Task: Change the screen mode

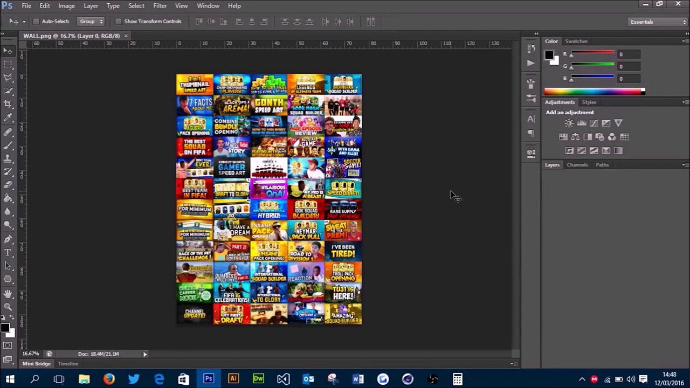Action: (8, 358)
